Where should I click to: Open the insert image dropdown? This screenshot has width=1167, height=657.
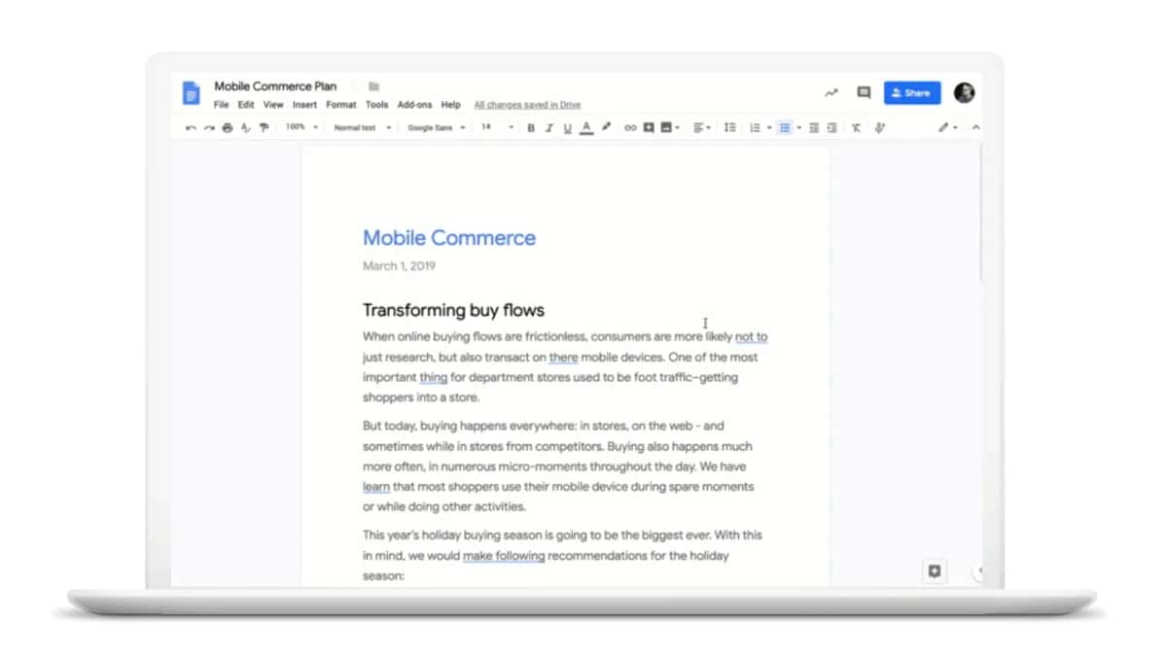click(670, 127)
